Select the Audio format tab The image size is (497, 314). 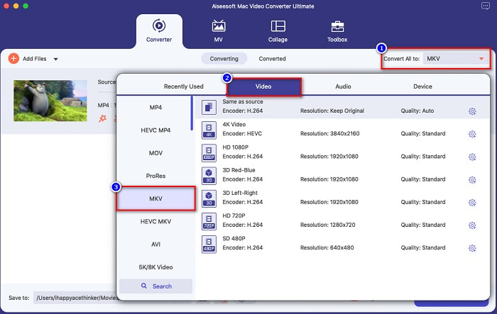[343, 86]
